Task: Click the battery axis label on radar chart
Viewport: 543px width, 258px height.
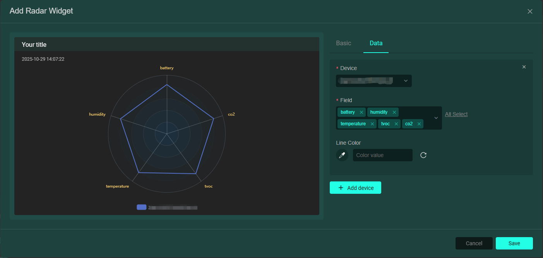Action: pos(167,68)
